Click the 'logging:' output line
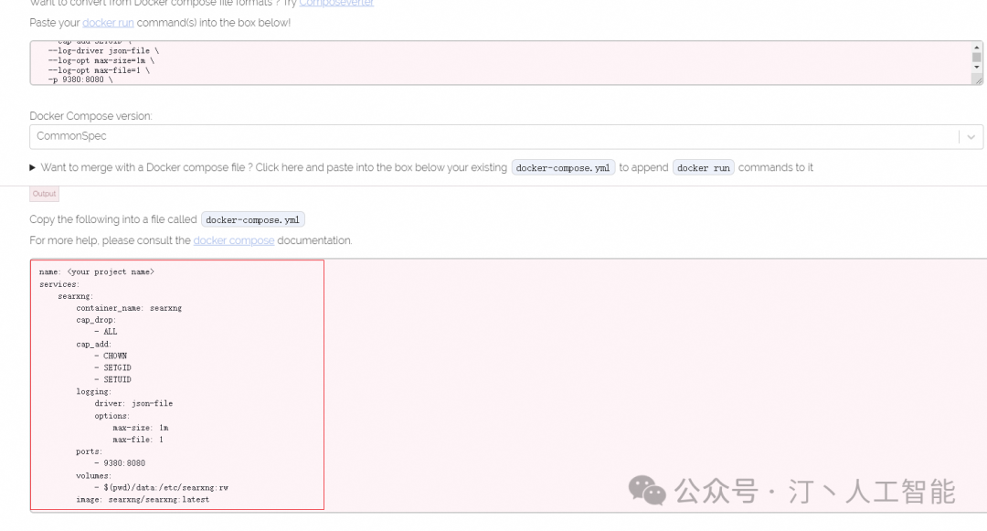 pyautogui.click(x=93, y=391)
